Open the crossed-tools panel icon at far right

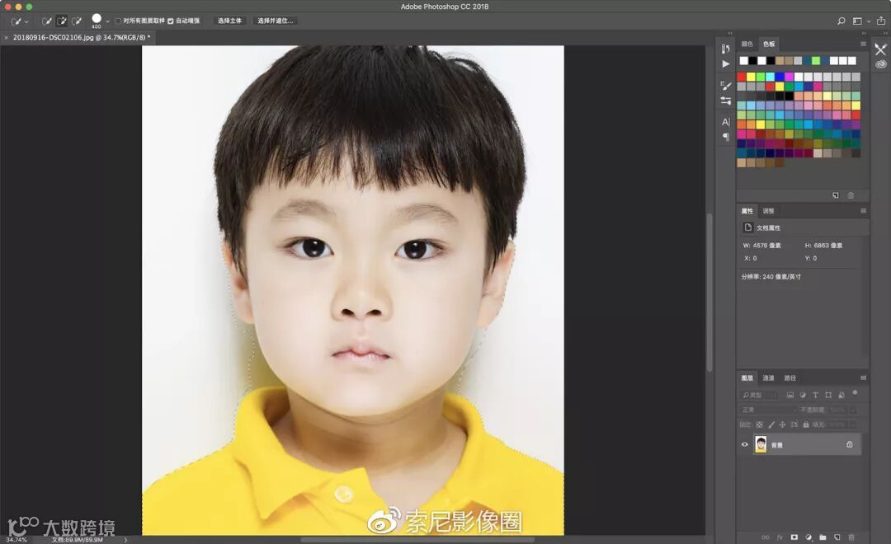coord(881,50)
